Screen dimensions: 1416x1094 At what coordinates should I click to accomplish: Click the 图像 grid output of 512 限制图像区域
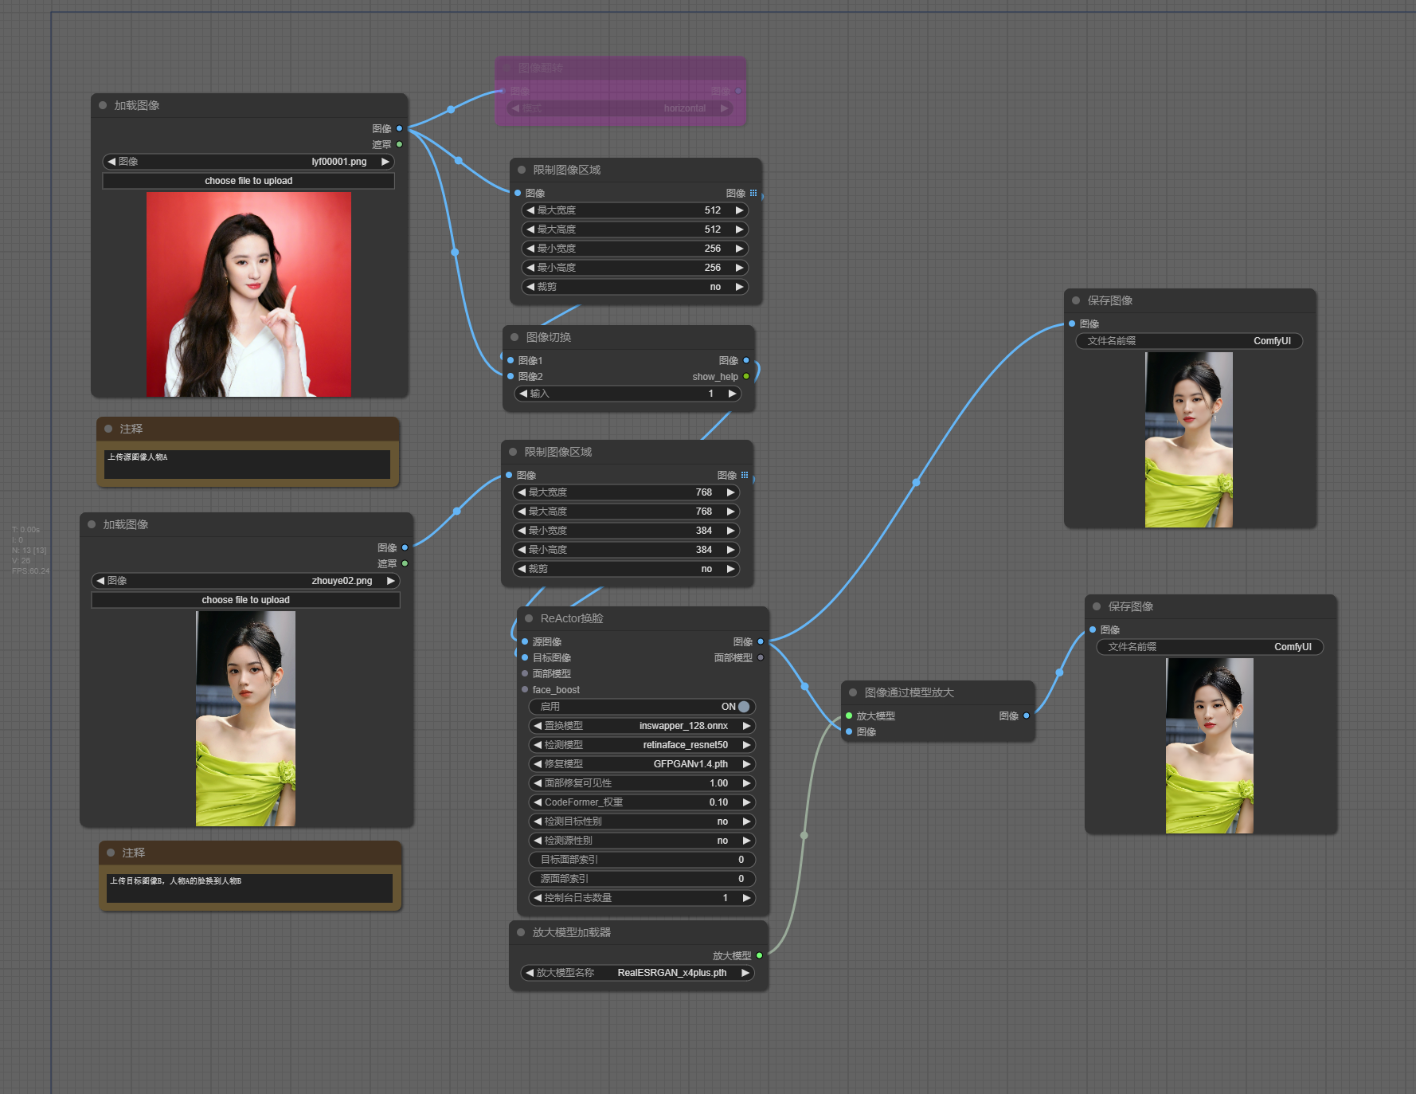pyautogui.click(x=753, y=193)
